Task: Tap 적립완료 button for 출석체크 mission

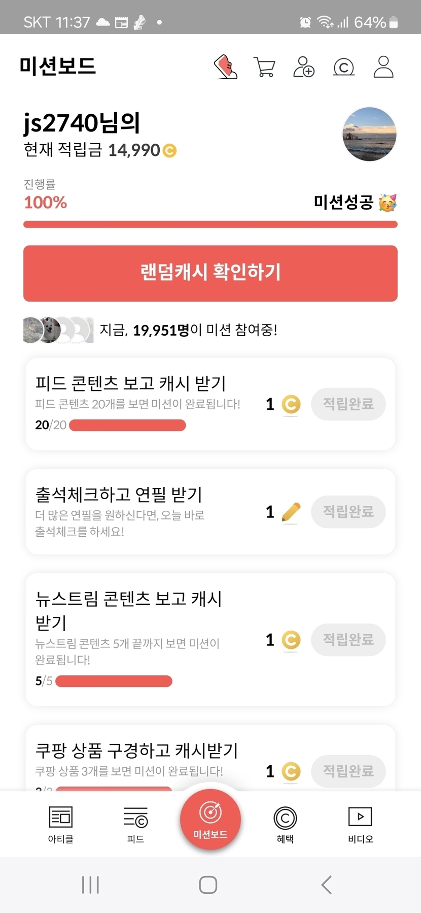Action: pos(348,511)
